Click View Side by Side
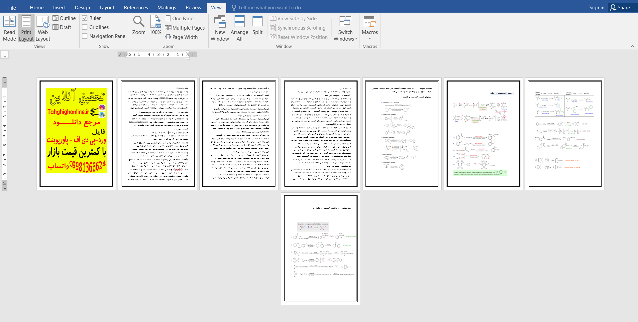Image resolution: width=638 pixels, height=322 pixels. (293, 19)
